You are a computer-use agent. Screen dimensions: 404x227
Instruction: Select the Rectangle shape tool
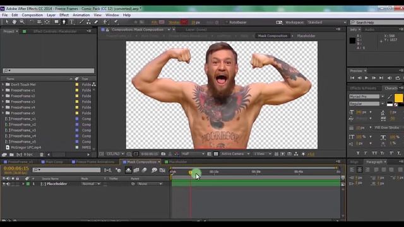56,22
